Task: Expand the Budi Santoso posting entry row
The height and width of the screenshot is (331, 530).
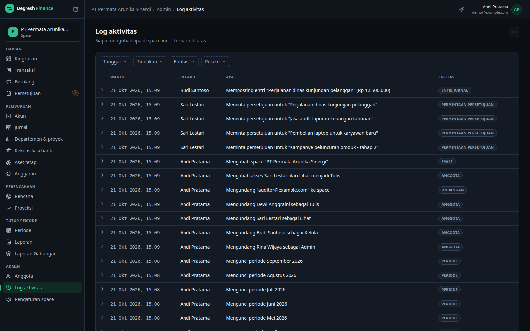Action: [102, 90]
